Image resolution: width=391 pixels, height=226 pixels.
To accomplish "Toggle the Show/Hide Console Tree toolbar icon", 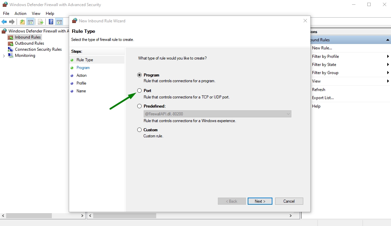I will point(30,22).
